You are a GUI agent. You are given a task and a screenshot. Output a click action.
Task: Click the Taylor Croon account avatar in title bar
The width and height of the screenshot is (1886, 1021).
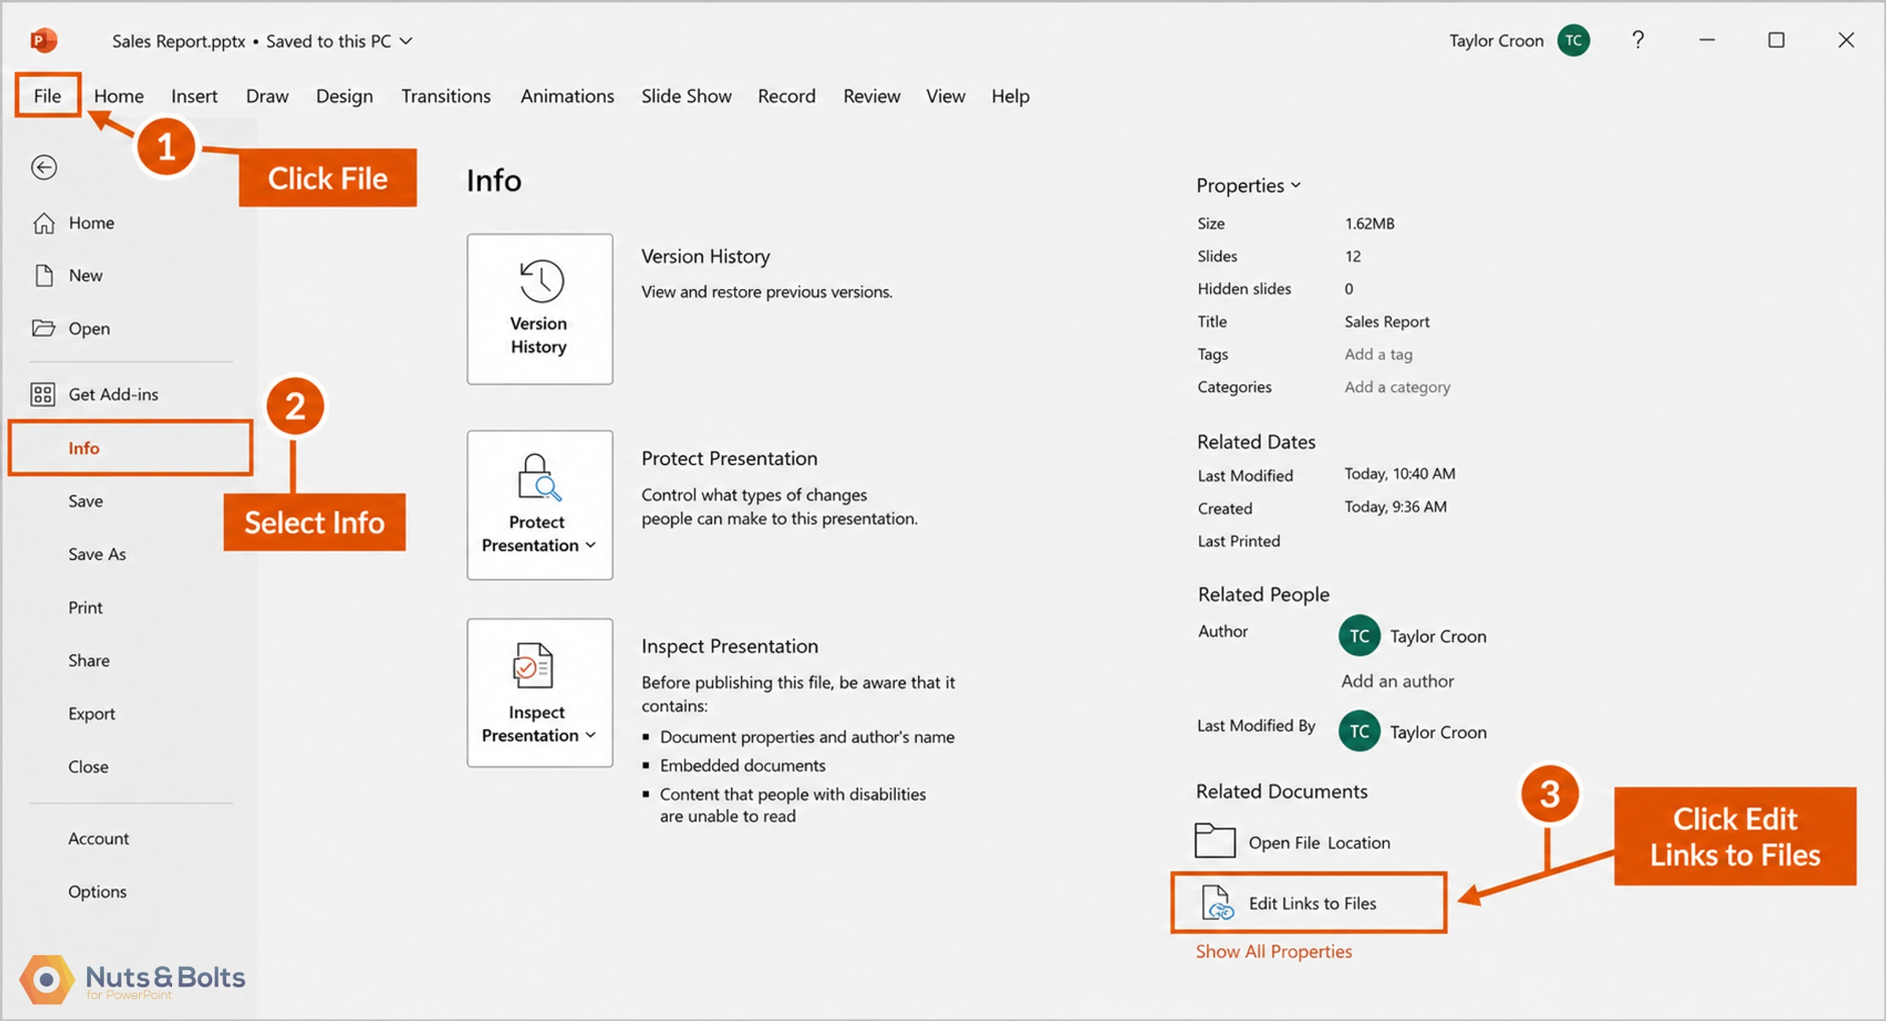[1574, 40]
